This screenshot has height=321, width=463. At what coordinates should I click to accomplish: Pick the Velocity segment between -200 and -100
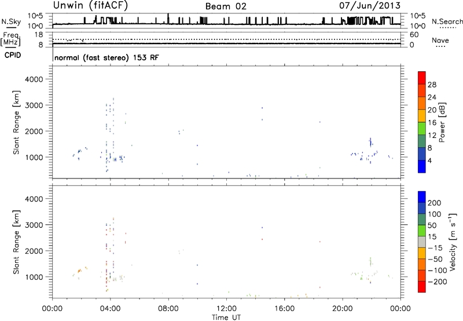coord(422,275)
